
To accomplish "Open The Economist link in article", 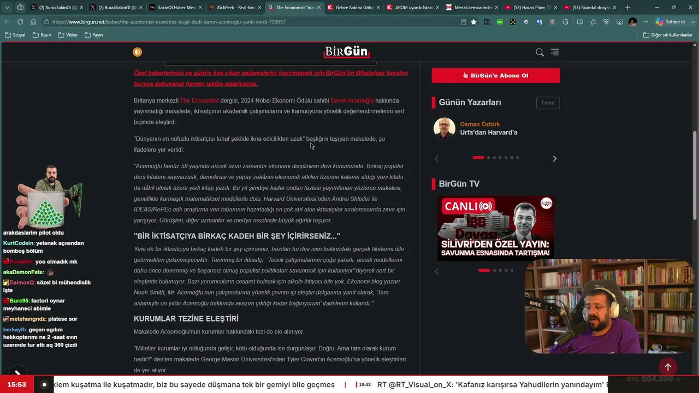I will pos(199,100).
